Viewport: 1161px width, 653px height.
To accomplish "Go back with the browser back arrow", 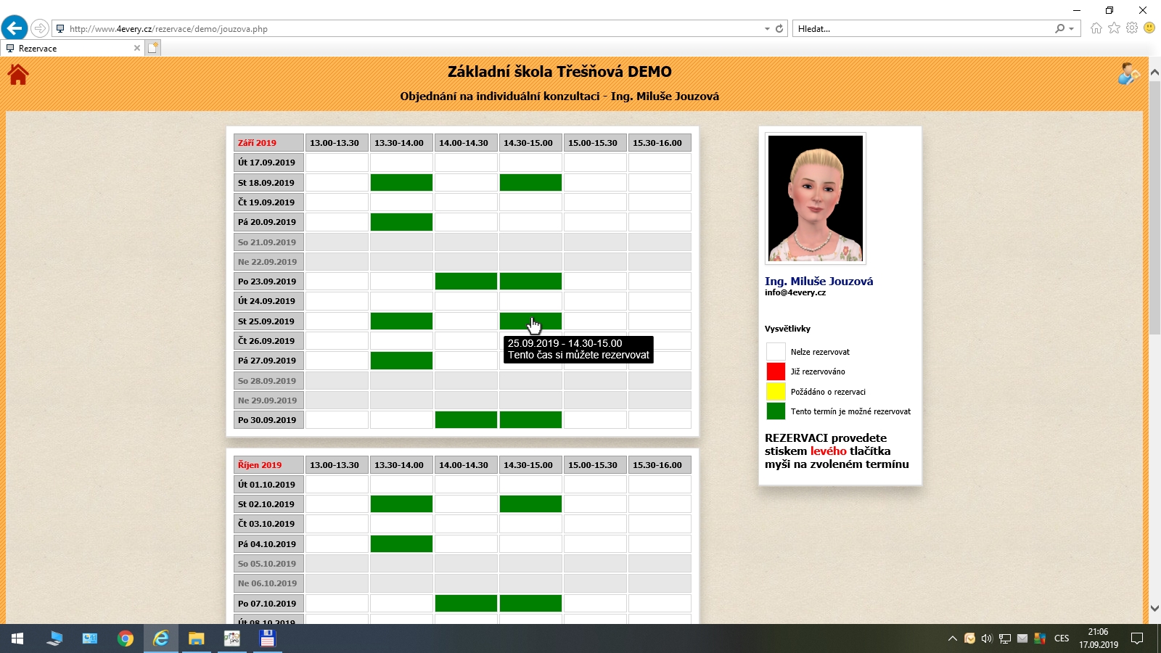I will pos(15,28).
